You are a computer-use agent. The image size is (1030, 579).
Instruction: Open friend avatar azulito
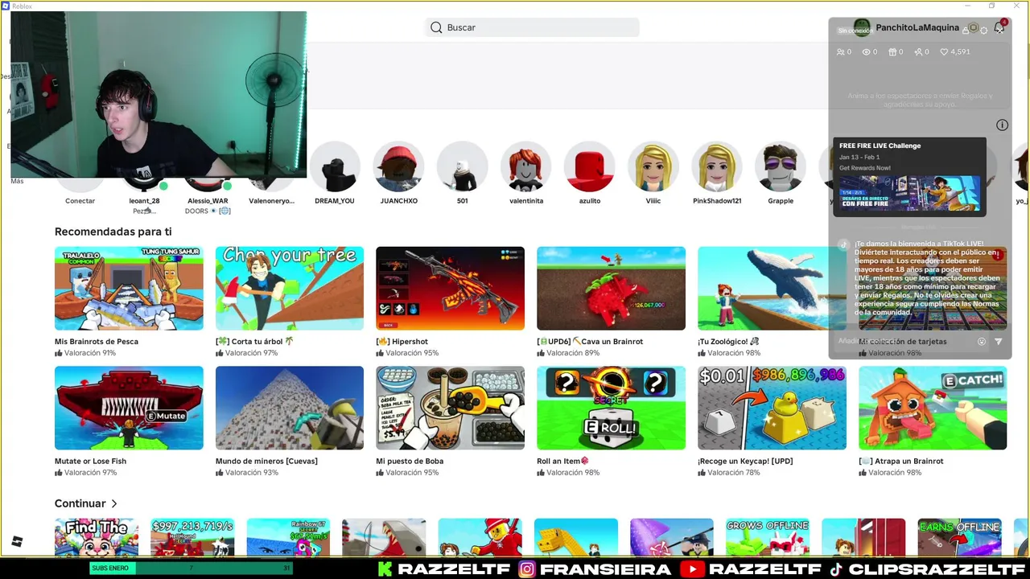coord(590,166)
